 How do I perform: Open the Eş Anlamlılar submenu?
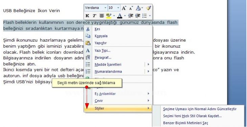pos(118,94)
